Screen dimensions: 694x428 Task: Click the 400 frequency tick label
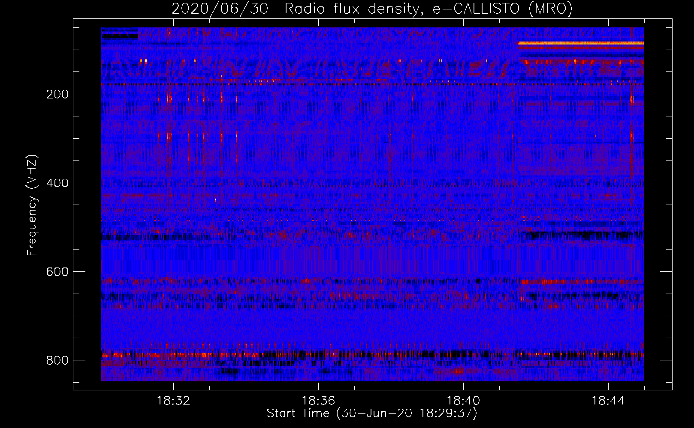(x=57, y=183)
